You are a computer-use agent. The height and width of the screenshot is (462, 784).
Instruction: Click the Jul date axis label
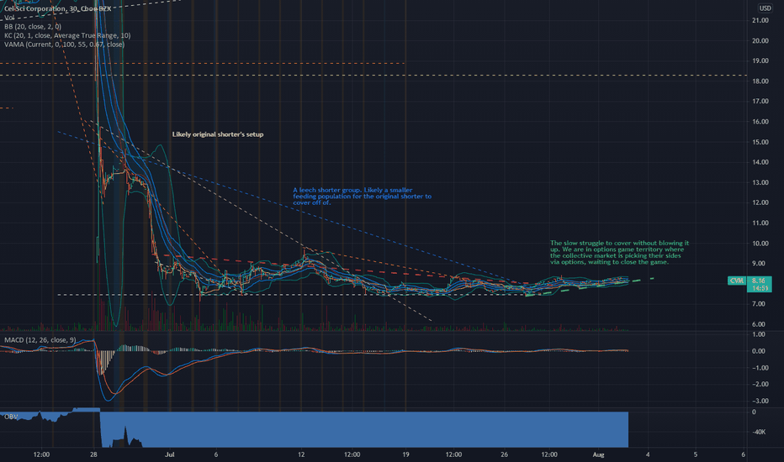click(170, 454)
